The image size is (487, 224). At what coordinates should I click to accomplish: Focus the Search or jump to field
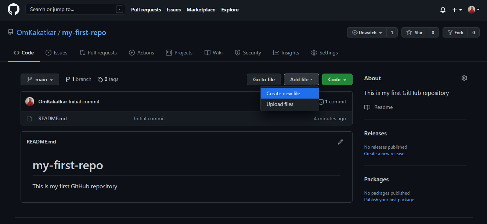pyautogui.click(x=75, y=10)
